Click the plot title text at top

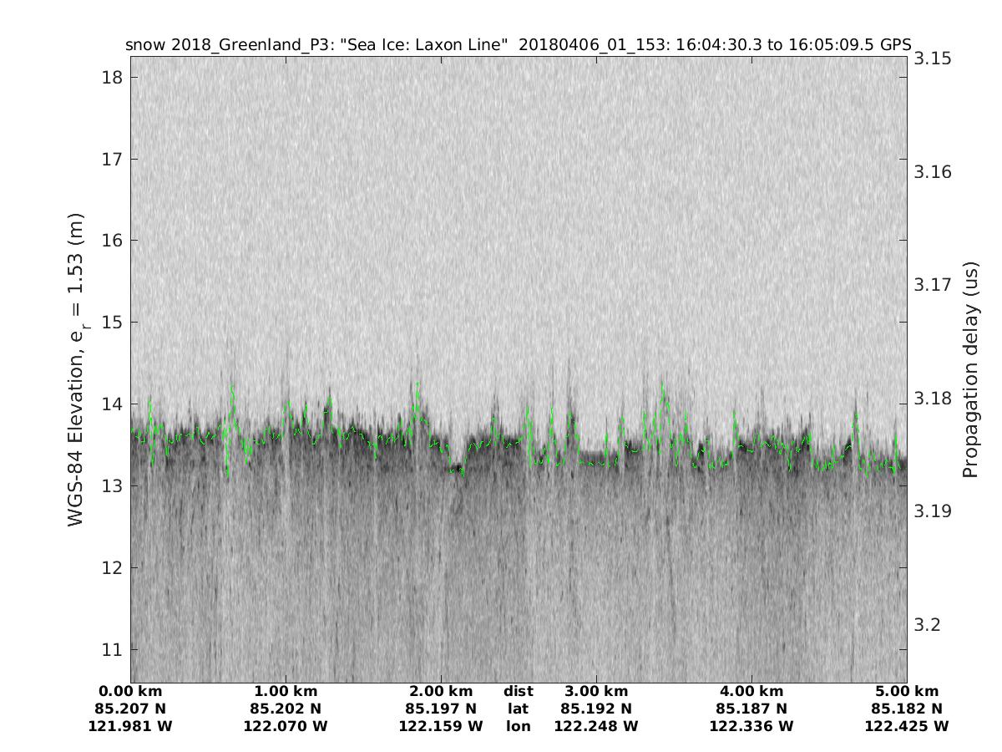pyautogui.click(x=518, y=45)
